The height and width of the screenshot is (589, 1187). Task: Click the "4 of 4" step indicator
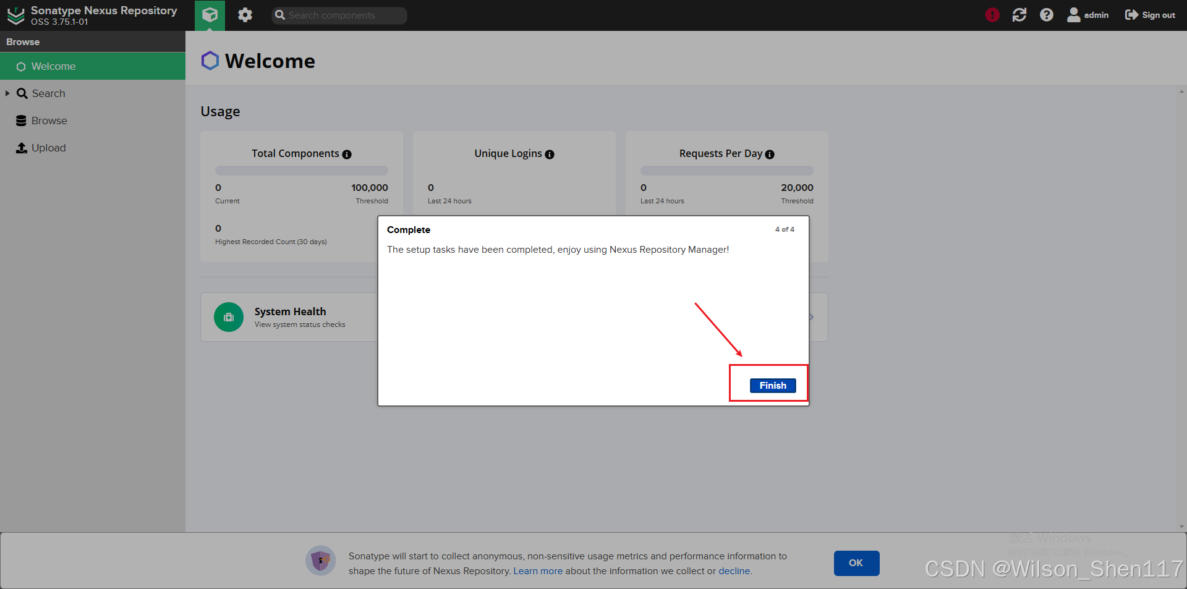785,229
